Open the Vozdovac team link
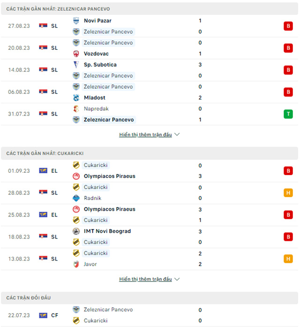 (x=97, y=54)
